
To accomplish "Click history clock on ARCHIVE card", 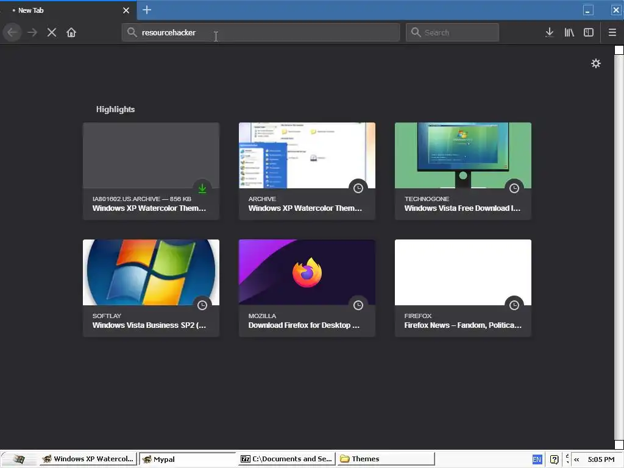I will pyautogui.click(x=358, y=188).
